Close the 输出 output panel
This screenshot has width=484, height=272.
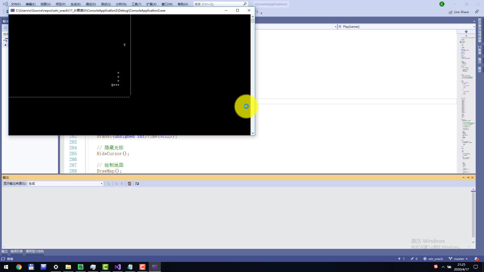click(472, 178)
